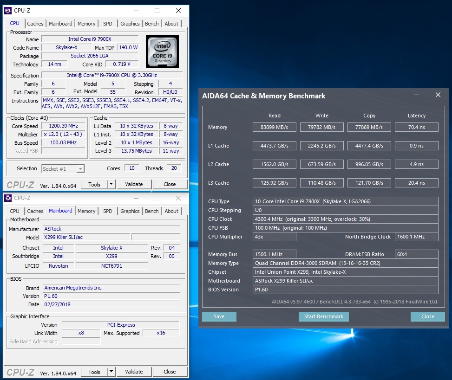
Task: Open the Tools dropdown arrow in top CPU-Z window
Action: (x=111, y=184)
